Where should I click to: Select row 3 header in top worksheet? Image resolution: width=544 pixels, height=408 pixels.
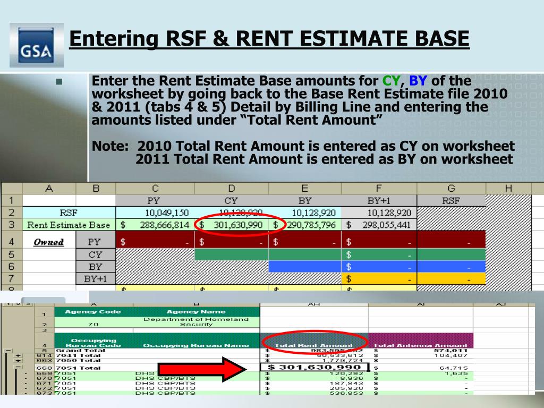[12, 225]
